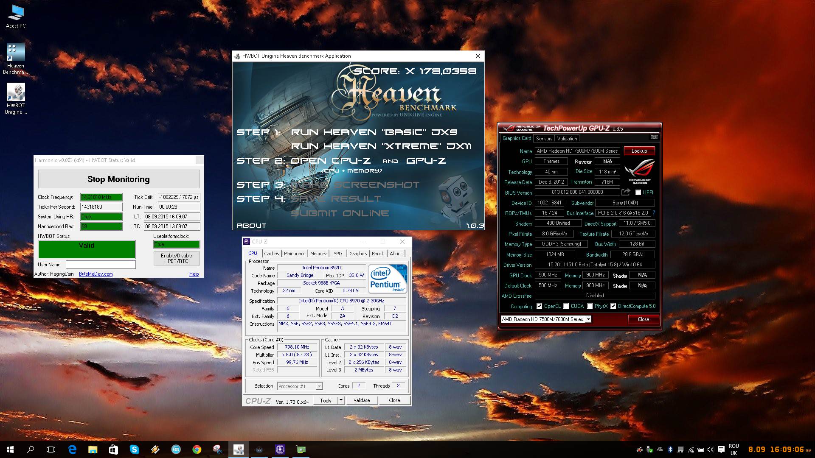Switch to HWBOT Heaven taskbar window
This screenshot has height=458, width=815.
click(239, 450)
